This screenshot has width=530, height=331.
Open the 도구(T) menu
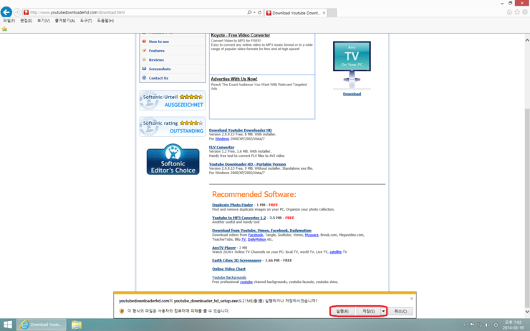click(x=86, y=21)
